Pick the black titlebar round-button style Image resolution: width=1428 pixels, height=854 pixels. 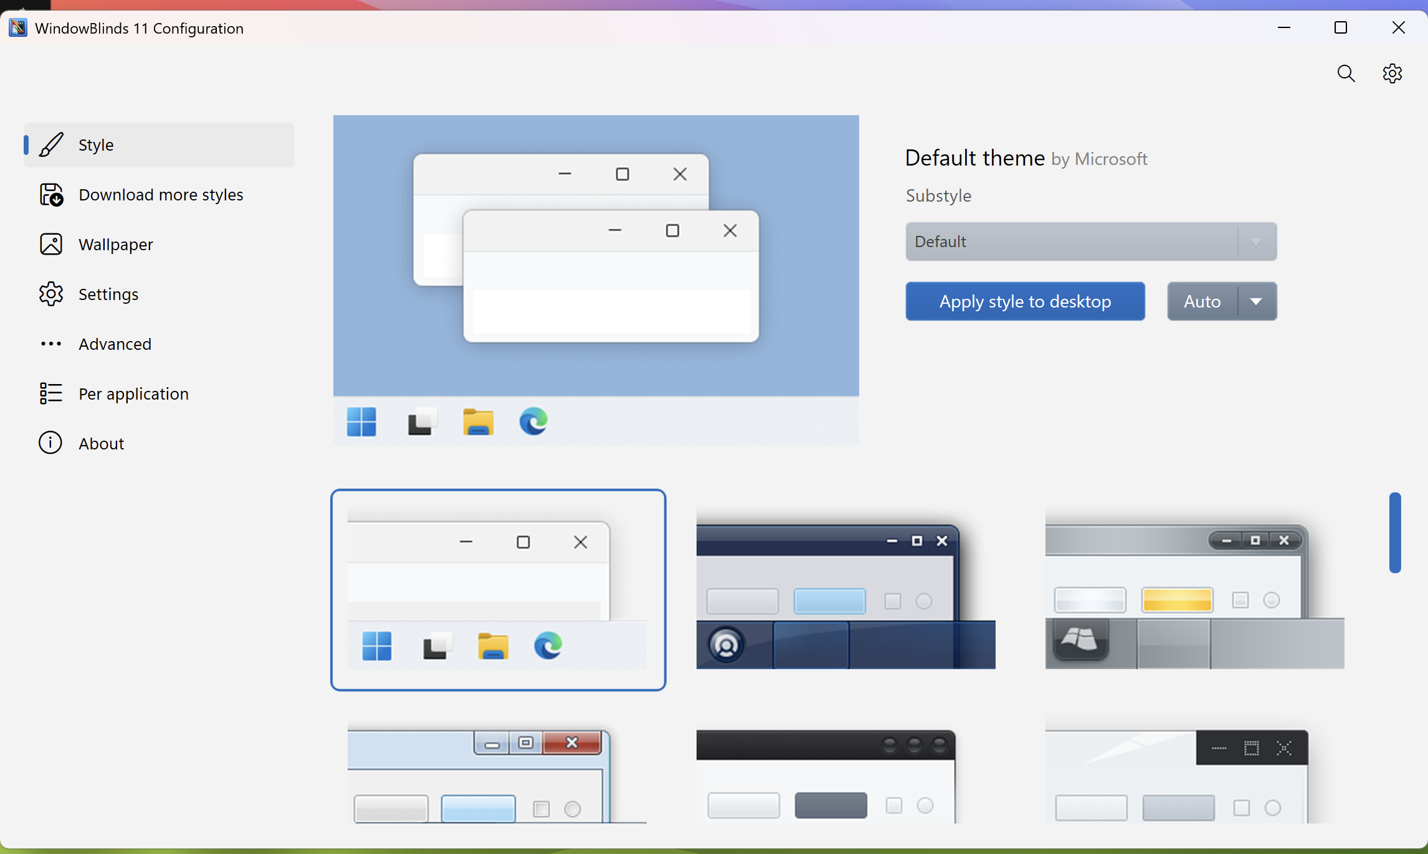coord(826,775)
